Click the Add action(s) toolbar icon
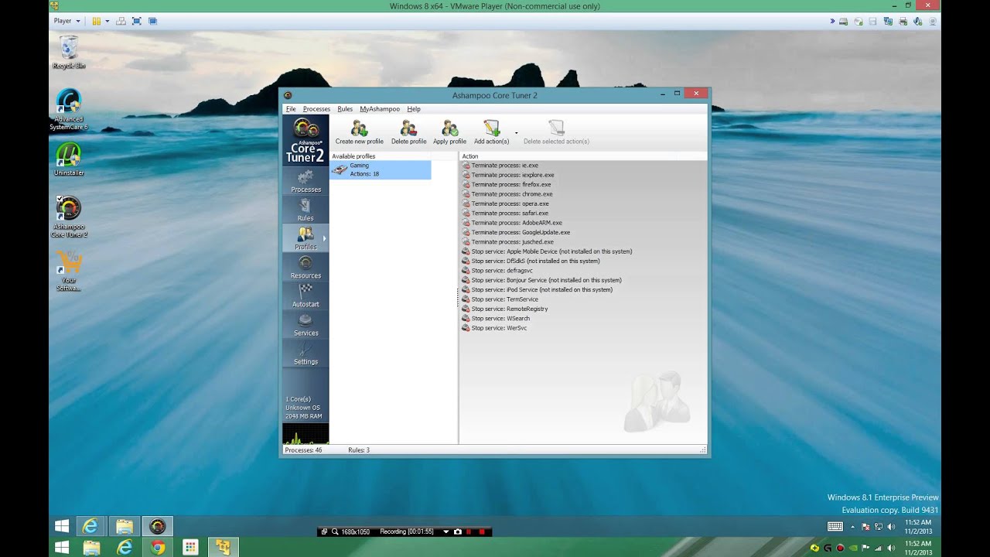Viewport: 990px width, 557px height. pos(491,128)
